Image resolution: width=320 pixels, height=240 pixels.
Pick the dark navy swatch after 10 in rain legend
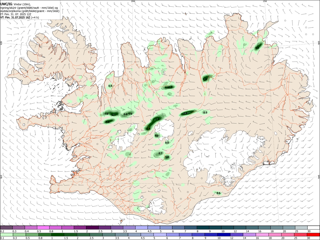224,234
